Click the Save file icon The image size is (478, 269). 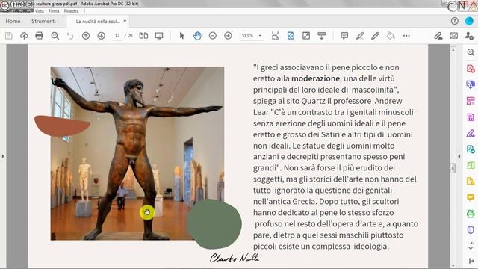(x=9, y=36)
